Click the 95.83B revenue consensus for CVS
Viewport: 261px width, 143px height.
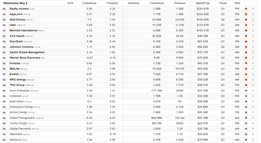157,36
